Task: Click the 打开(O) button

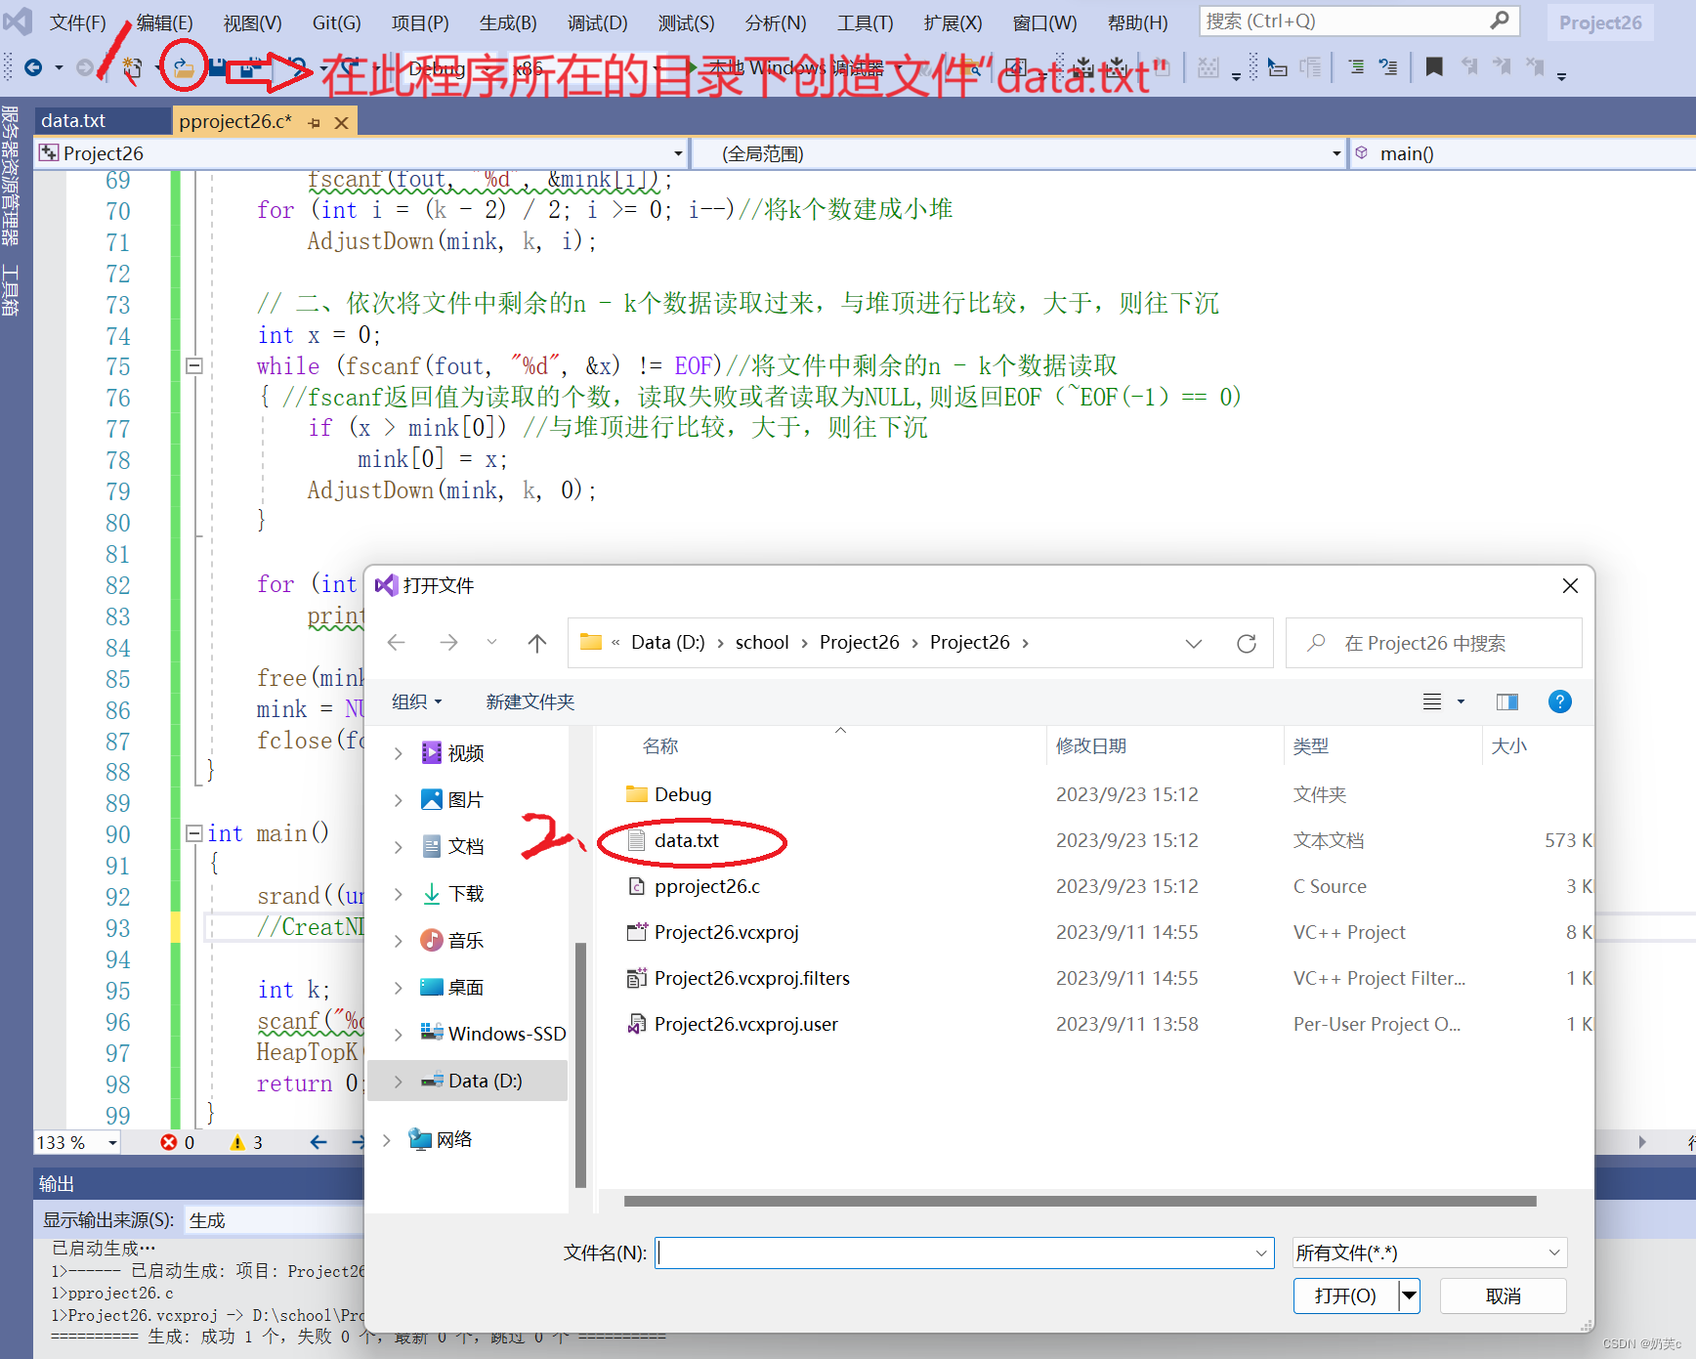Action: click(1346, 1295)
